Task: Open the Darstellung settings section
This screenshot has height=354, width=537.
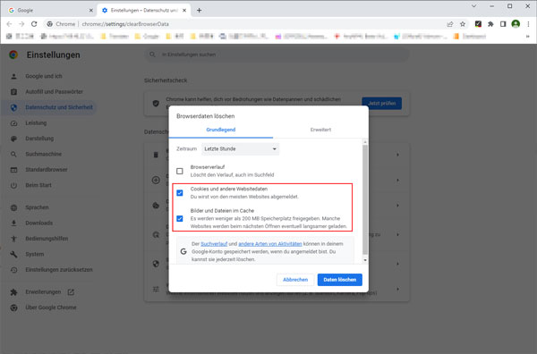Action: tap(39, 139)
